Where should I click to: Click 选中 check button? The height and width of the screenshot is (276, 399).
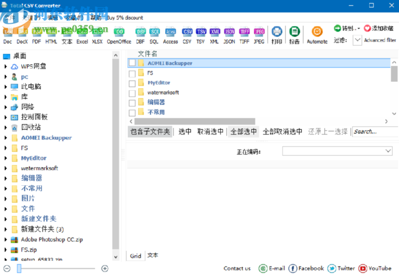185,132
